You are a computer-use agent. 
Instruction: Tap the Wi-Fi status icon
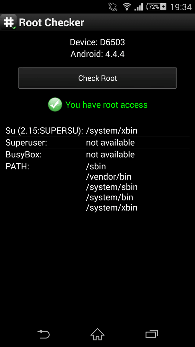click(127, 7)
